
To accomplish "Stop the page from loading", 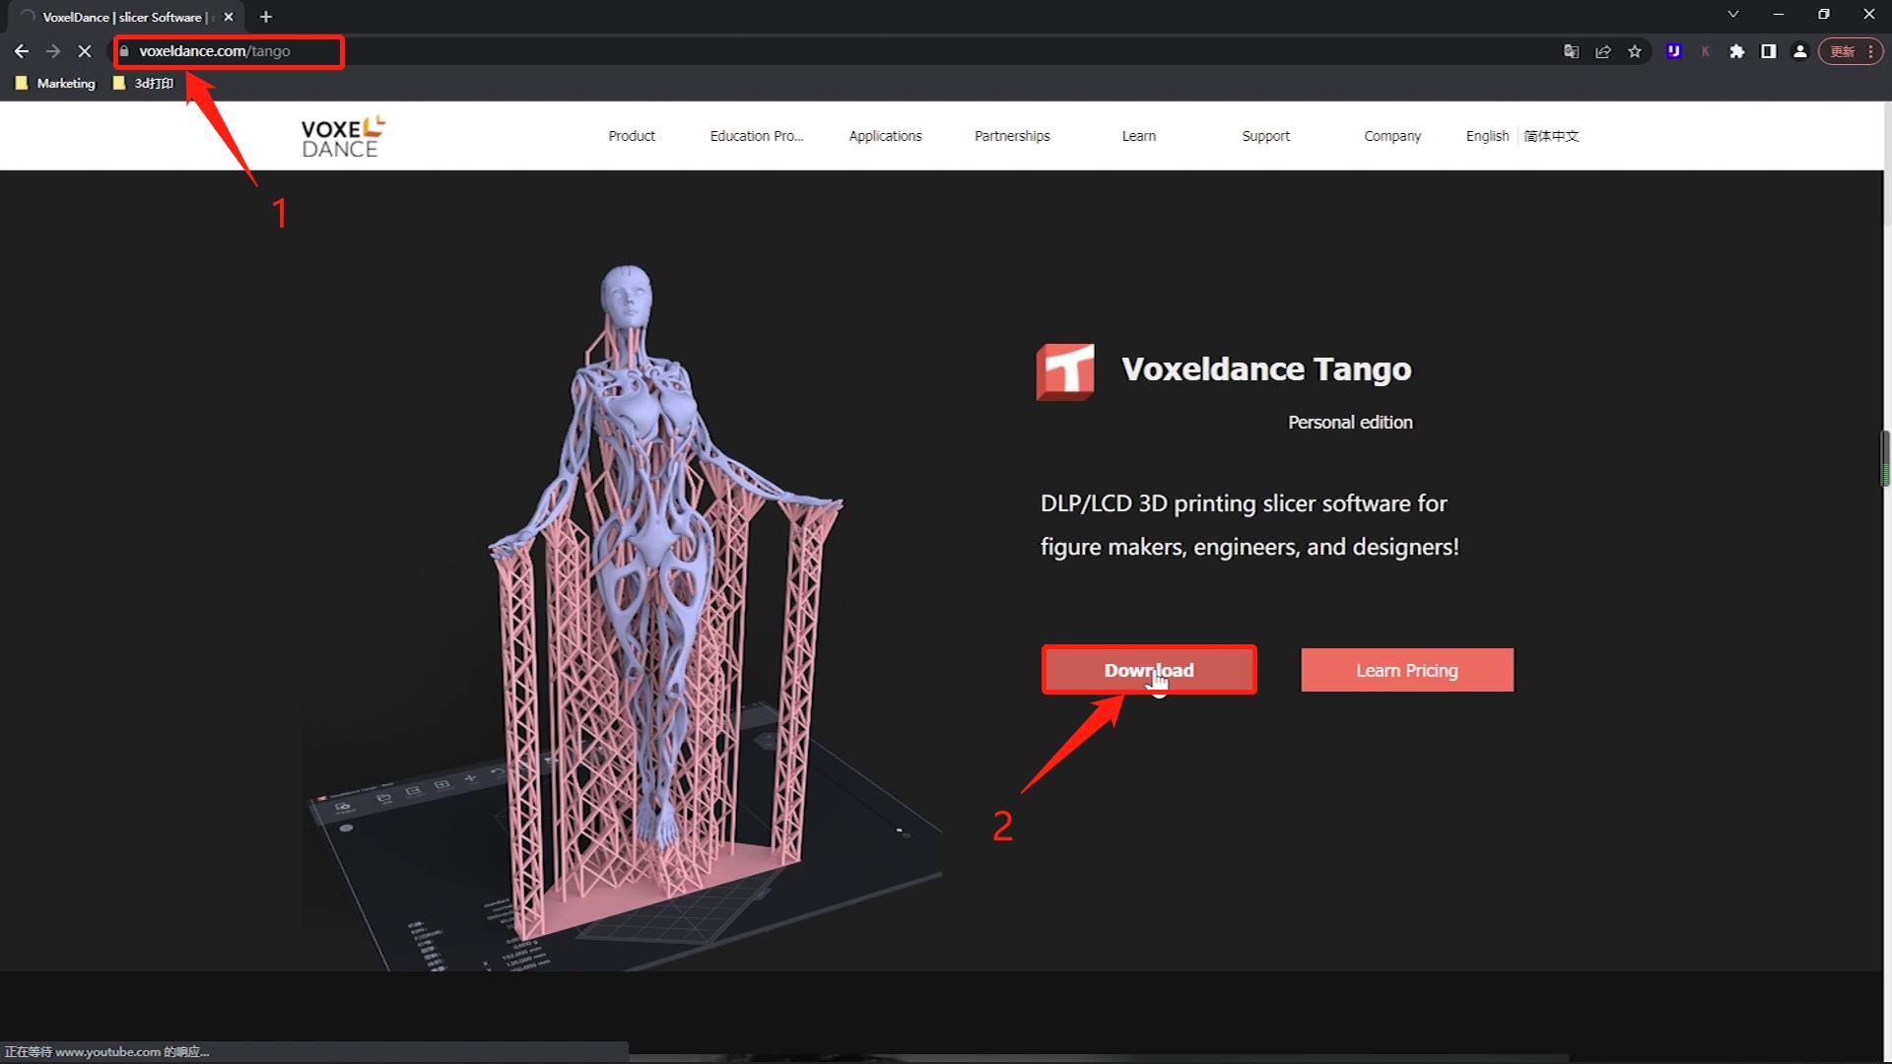I will tap(85, 51).
